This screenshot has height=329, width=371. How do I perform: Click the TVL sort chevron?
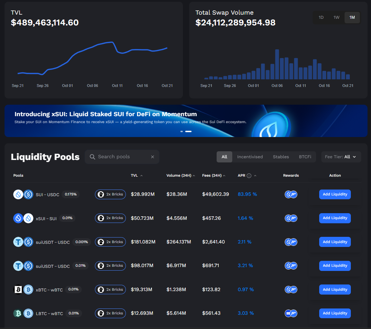click(x=141, y=175)
